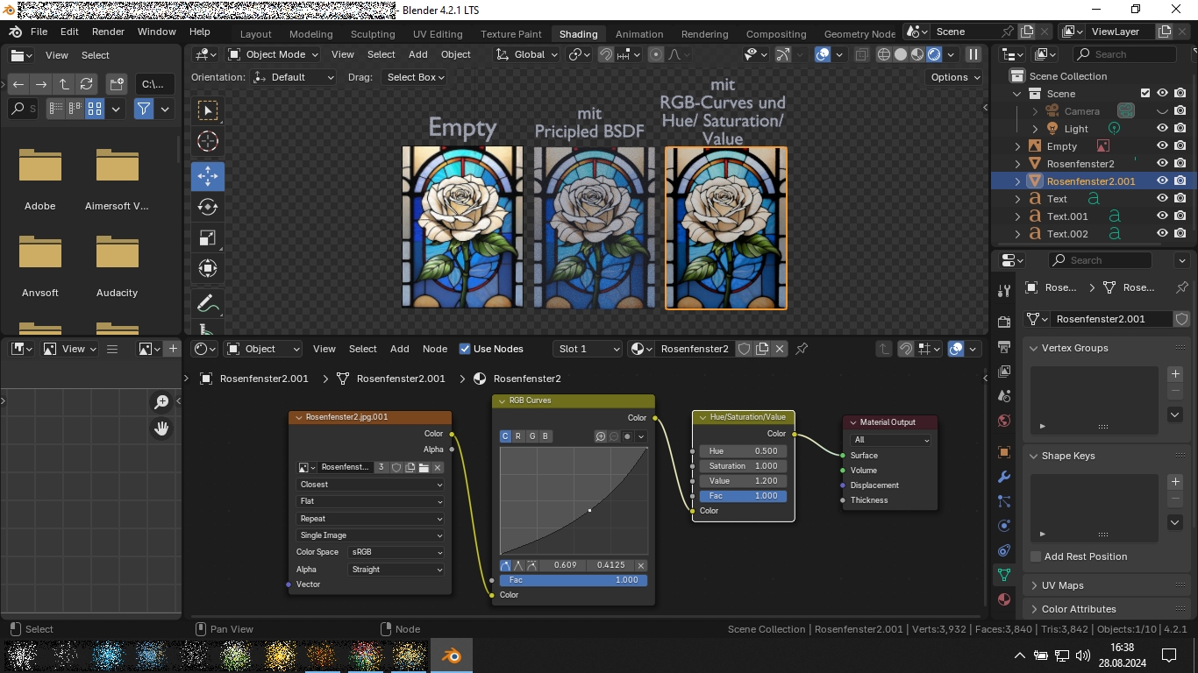
Task: Open the Slot 1 dropdown
Action: click(x=588, y=349)
